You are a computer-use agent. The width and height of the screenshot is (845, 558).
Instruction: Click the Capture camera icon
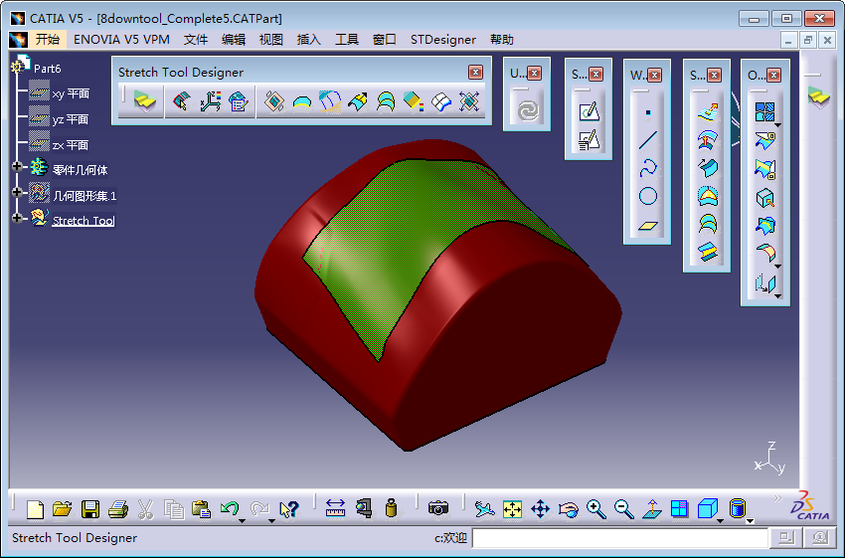[x=438, y=509]
